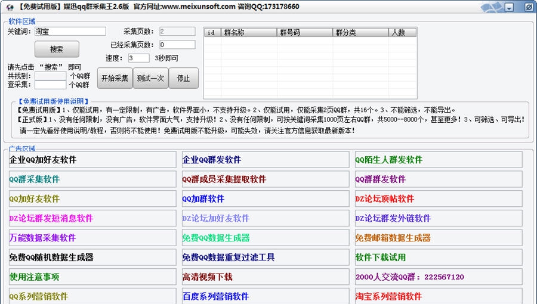Start collecting with 开始采集 button
The image size is (537, 304).
click(115, 78)
